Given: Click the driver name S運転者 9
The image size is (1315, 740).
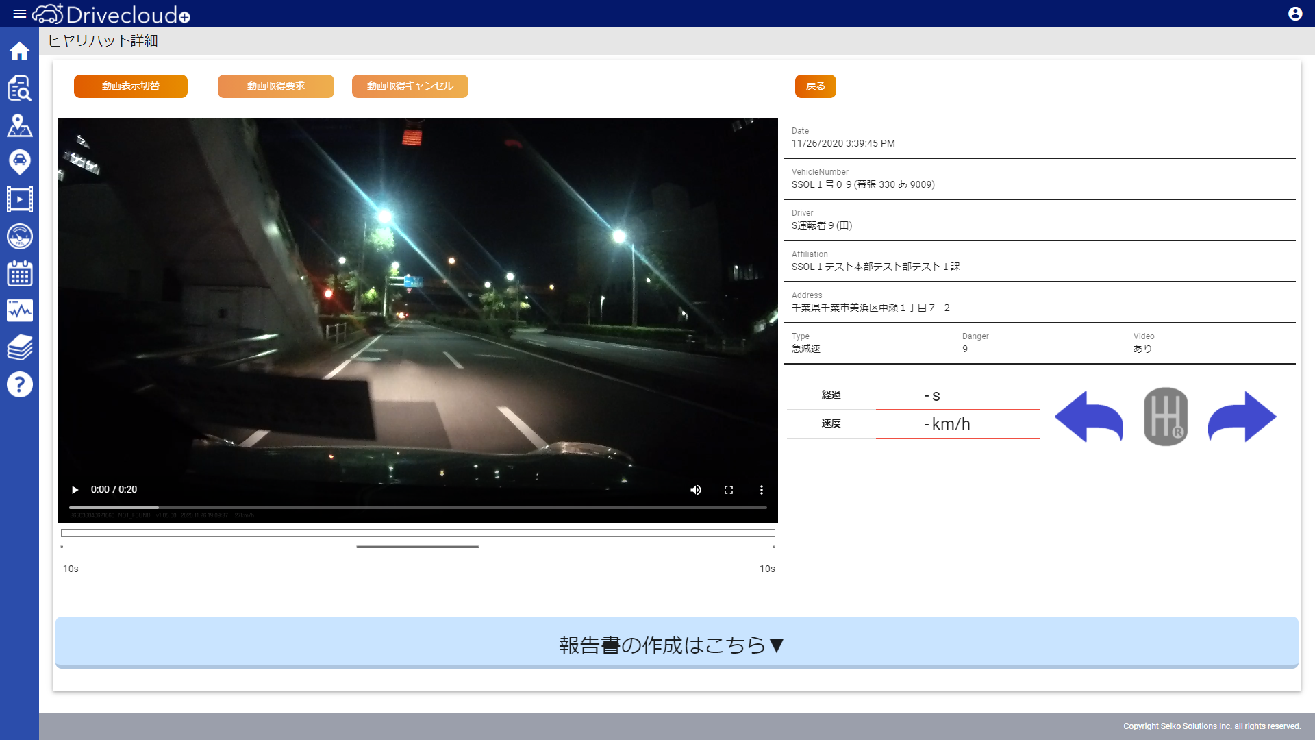Looking at the screenshot, I should (822, 225).
